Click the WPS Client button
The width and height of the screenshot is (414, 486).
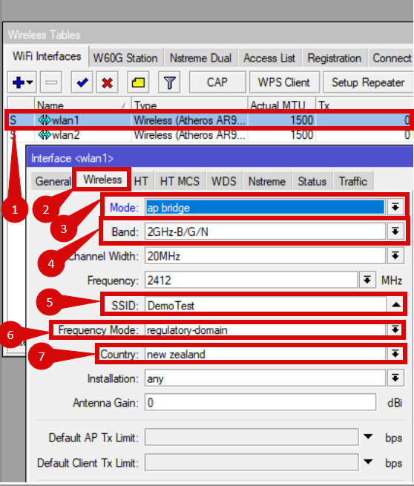[x=284, y=82]
